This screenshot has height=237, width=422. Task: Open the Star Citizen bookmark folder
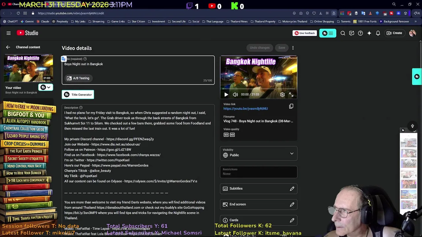click(136, 21)
